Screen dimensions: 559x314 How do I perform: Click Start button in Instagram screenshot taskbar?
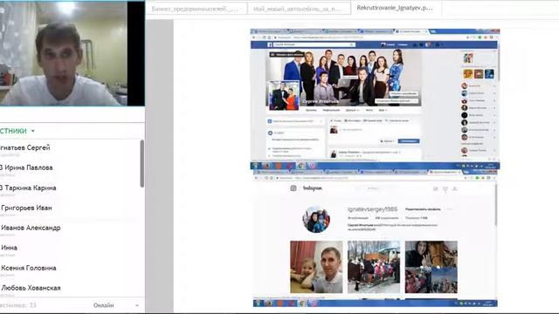[259, 304]
